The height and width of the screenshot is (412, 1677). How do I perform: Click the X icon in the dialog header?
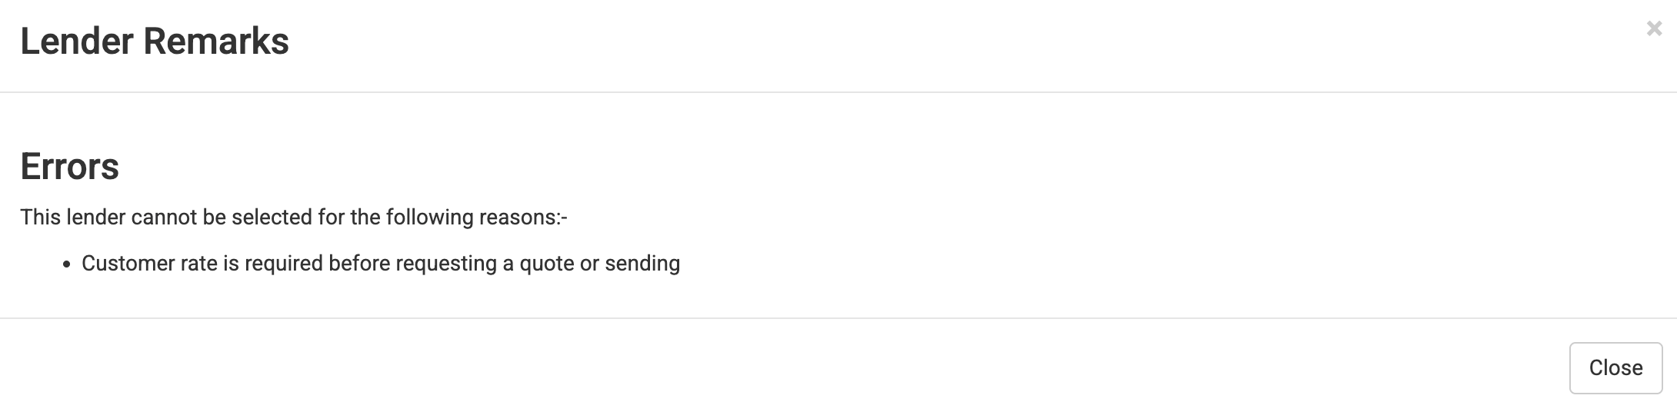coord(1654,29)
